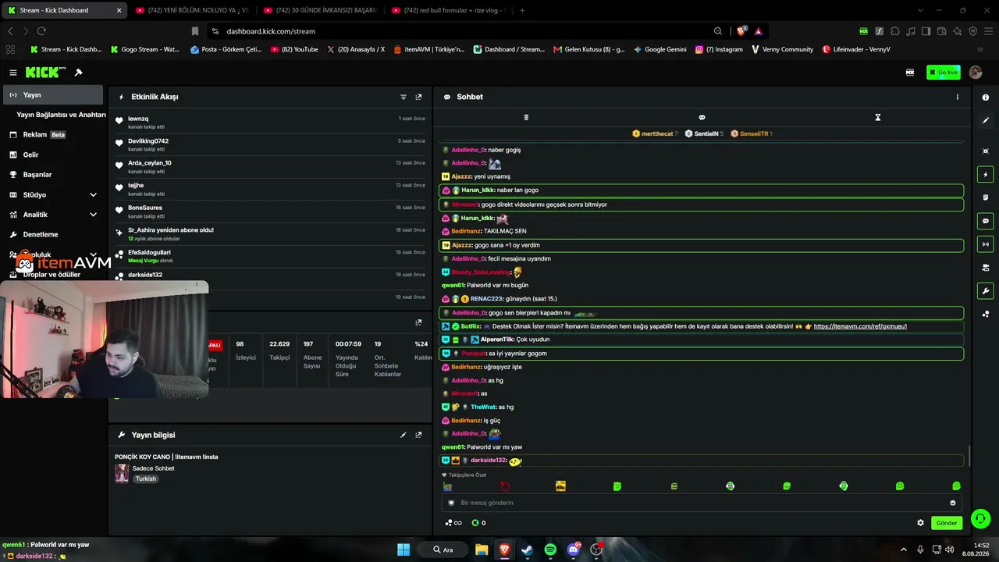Open Yayın Bağlantısı ve Anahtarı
This screenshot has width=999, height=562.
click(61, 115)
